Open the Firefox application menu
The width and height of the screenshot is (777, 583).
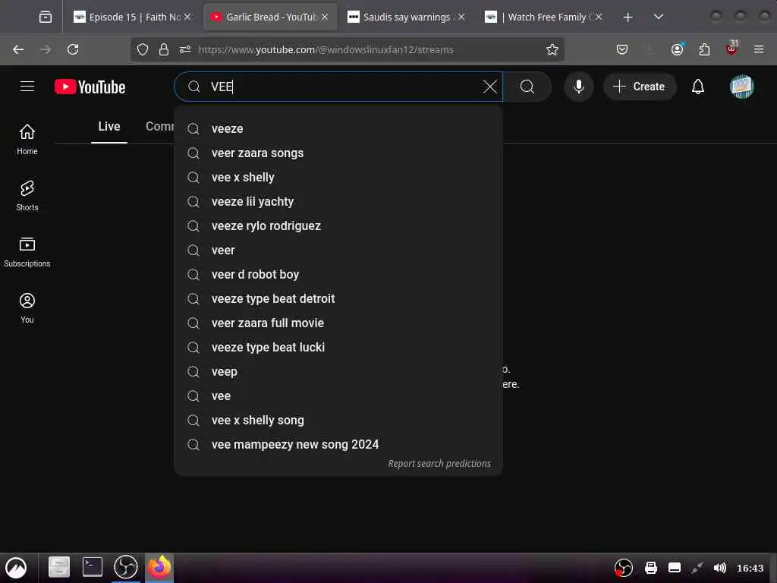[x=759, y=49]
